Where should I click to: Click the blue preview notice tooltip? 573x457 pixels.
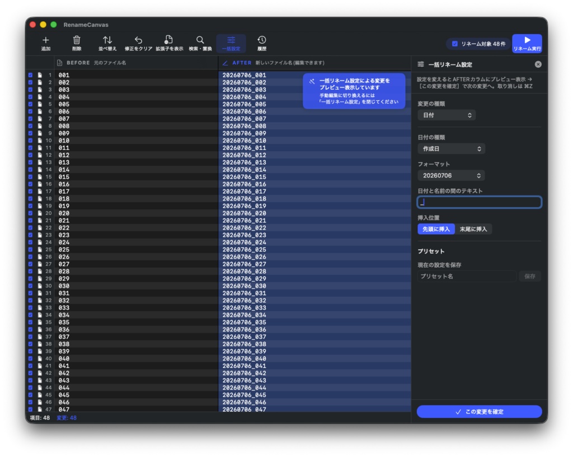[x=354, y=91]
